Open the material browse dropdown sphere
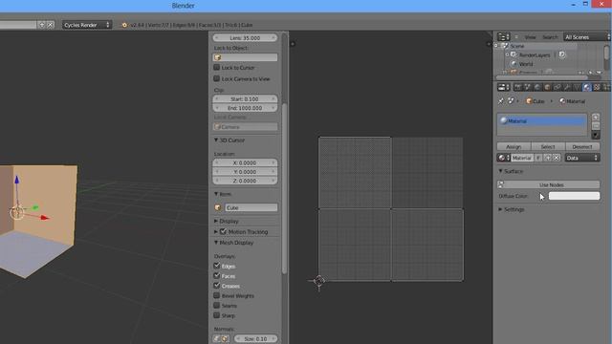Screen dimensions: 612x344 [504, 158]
